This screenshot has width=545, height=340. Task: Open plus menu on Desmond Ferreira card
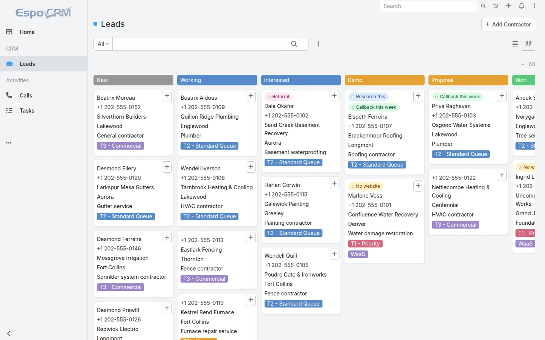coord(167,237)
